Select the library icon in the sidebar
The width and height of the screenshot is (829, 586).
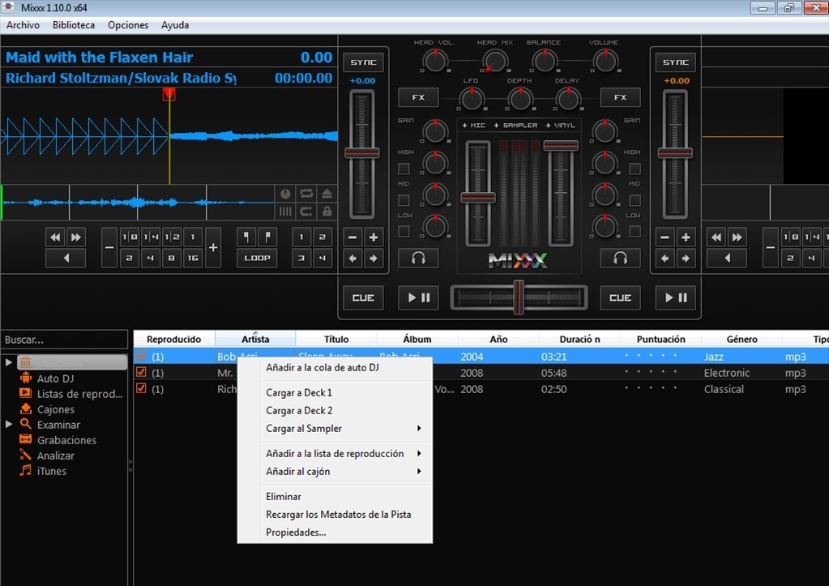(25, 362)
